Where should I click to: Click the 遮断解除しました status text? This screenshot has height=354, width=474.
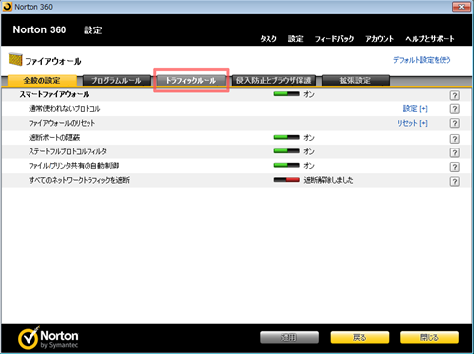328,180
